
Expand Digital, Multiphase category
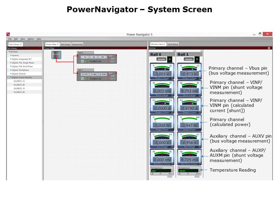11,70
